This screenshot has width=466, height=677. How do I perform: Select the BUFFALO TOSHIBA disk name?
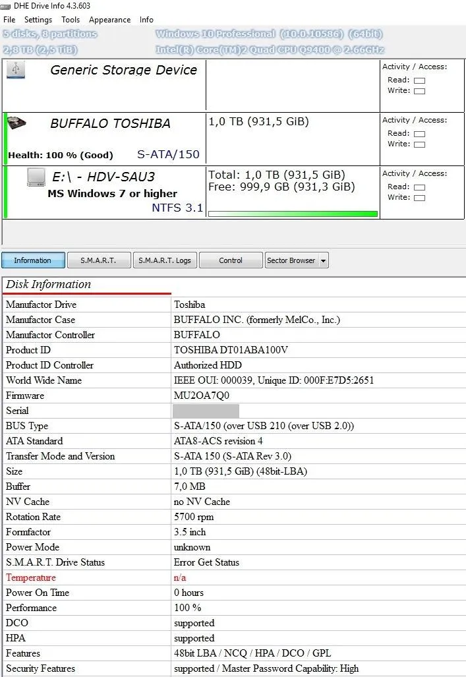click(x=110, y=123)
